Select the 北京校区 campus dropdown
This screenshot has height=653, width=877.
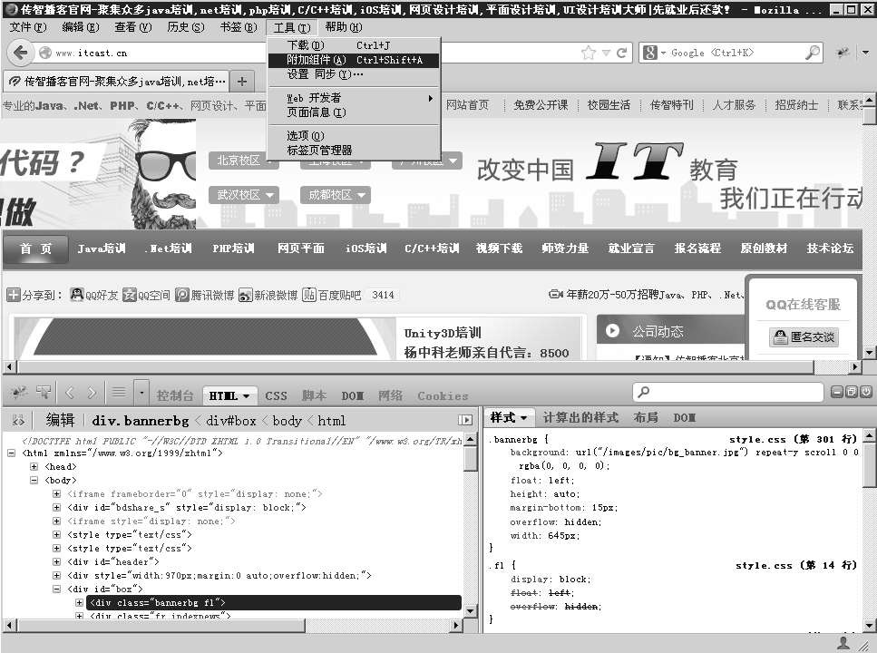[243, 161]
